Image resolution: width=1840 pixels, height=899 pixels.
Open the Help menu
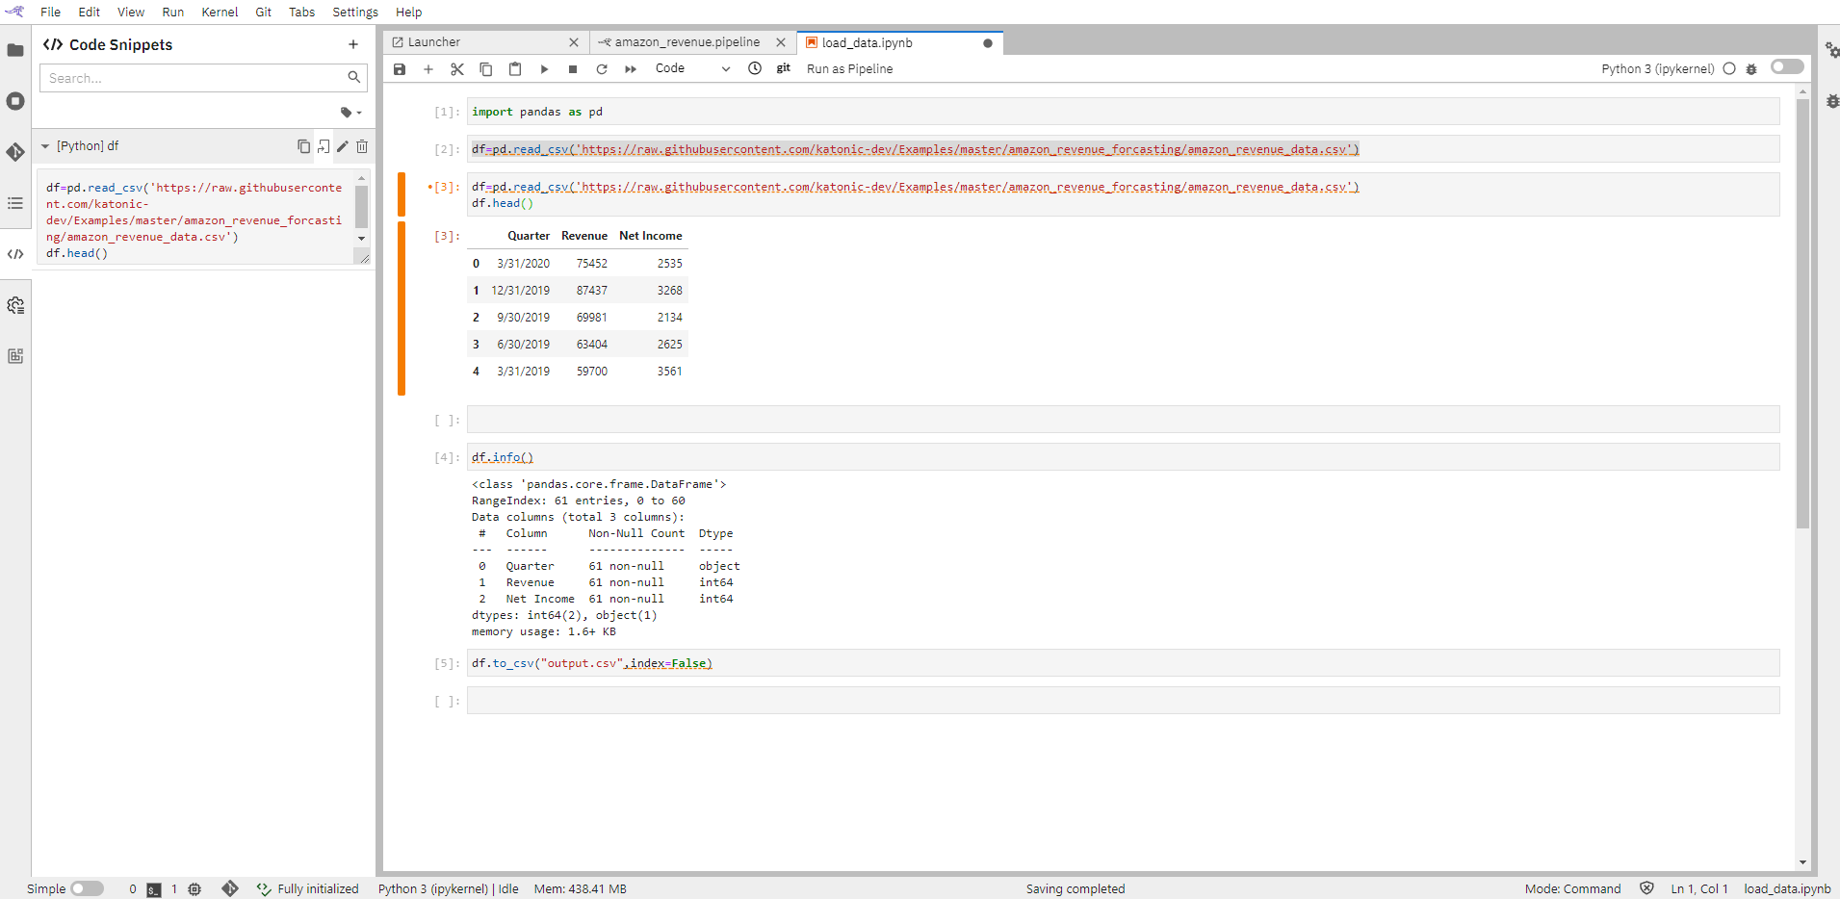click(409, 12)
